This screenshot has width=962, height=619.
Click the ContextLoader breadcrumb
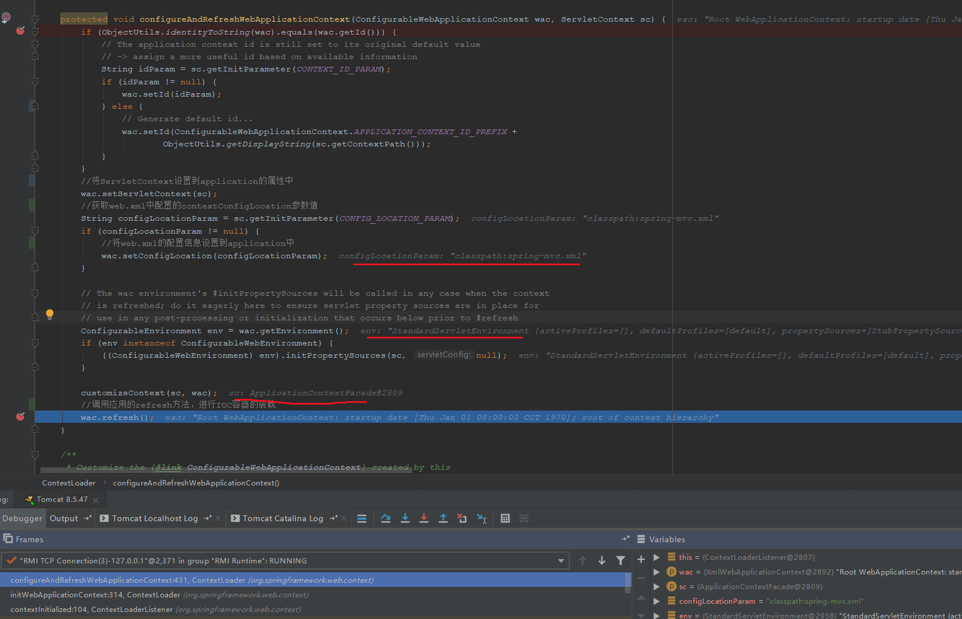tap(69, 483)
